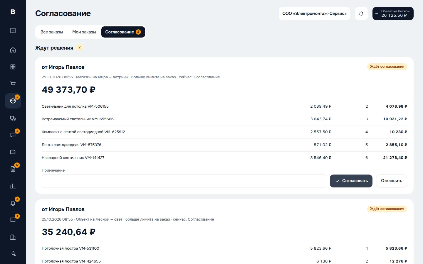Viewport: 423px width, 264px height.
Task: Click the line total 12 276 ₽
Action: click(398, 261)
